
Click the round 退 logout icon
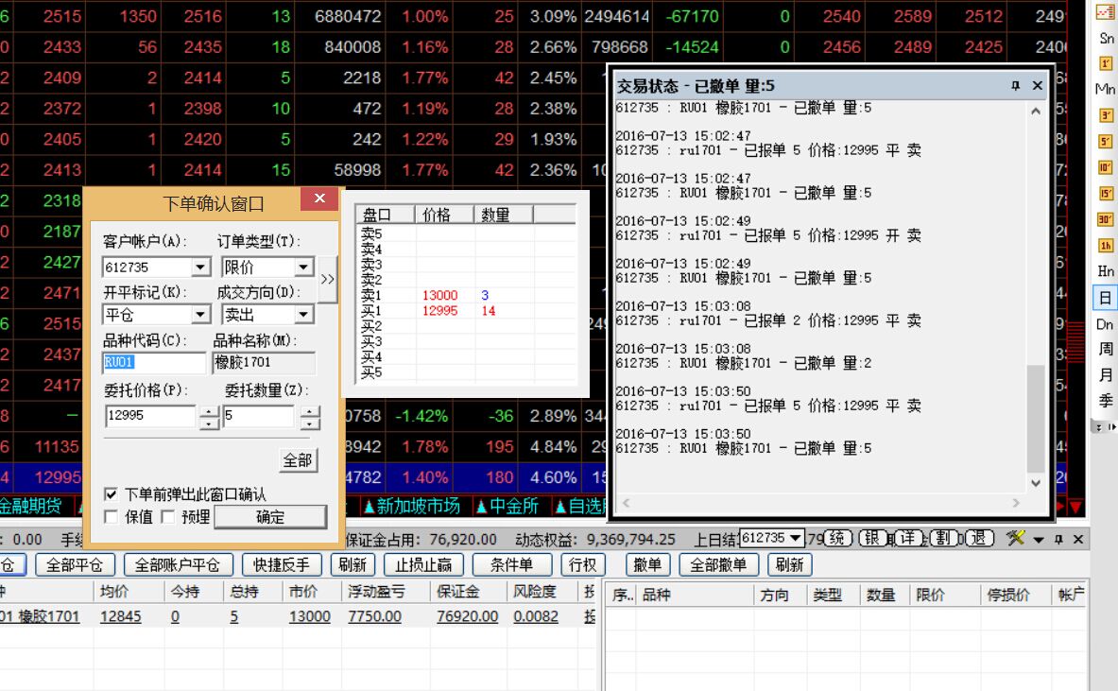pos(979,538)
